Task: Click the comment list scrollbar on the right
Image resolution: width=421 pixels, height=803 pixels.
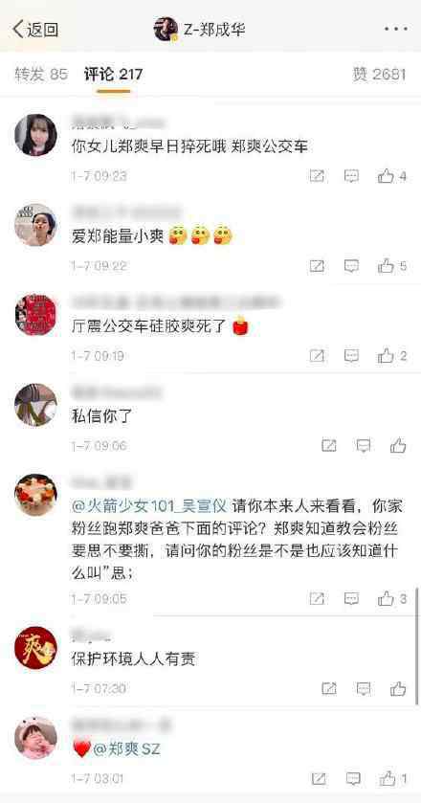Action: tap(417, 646)
